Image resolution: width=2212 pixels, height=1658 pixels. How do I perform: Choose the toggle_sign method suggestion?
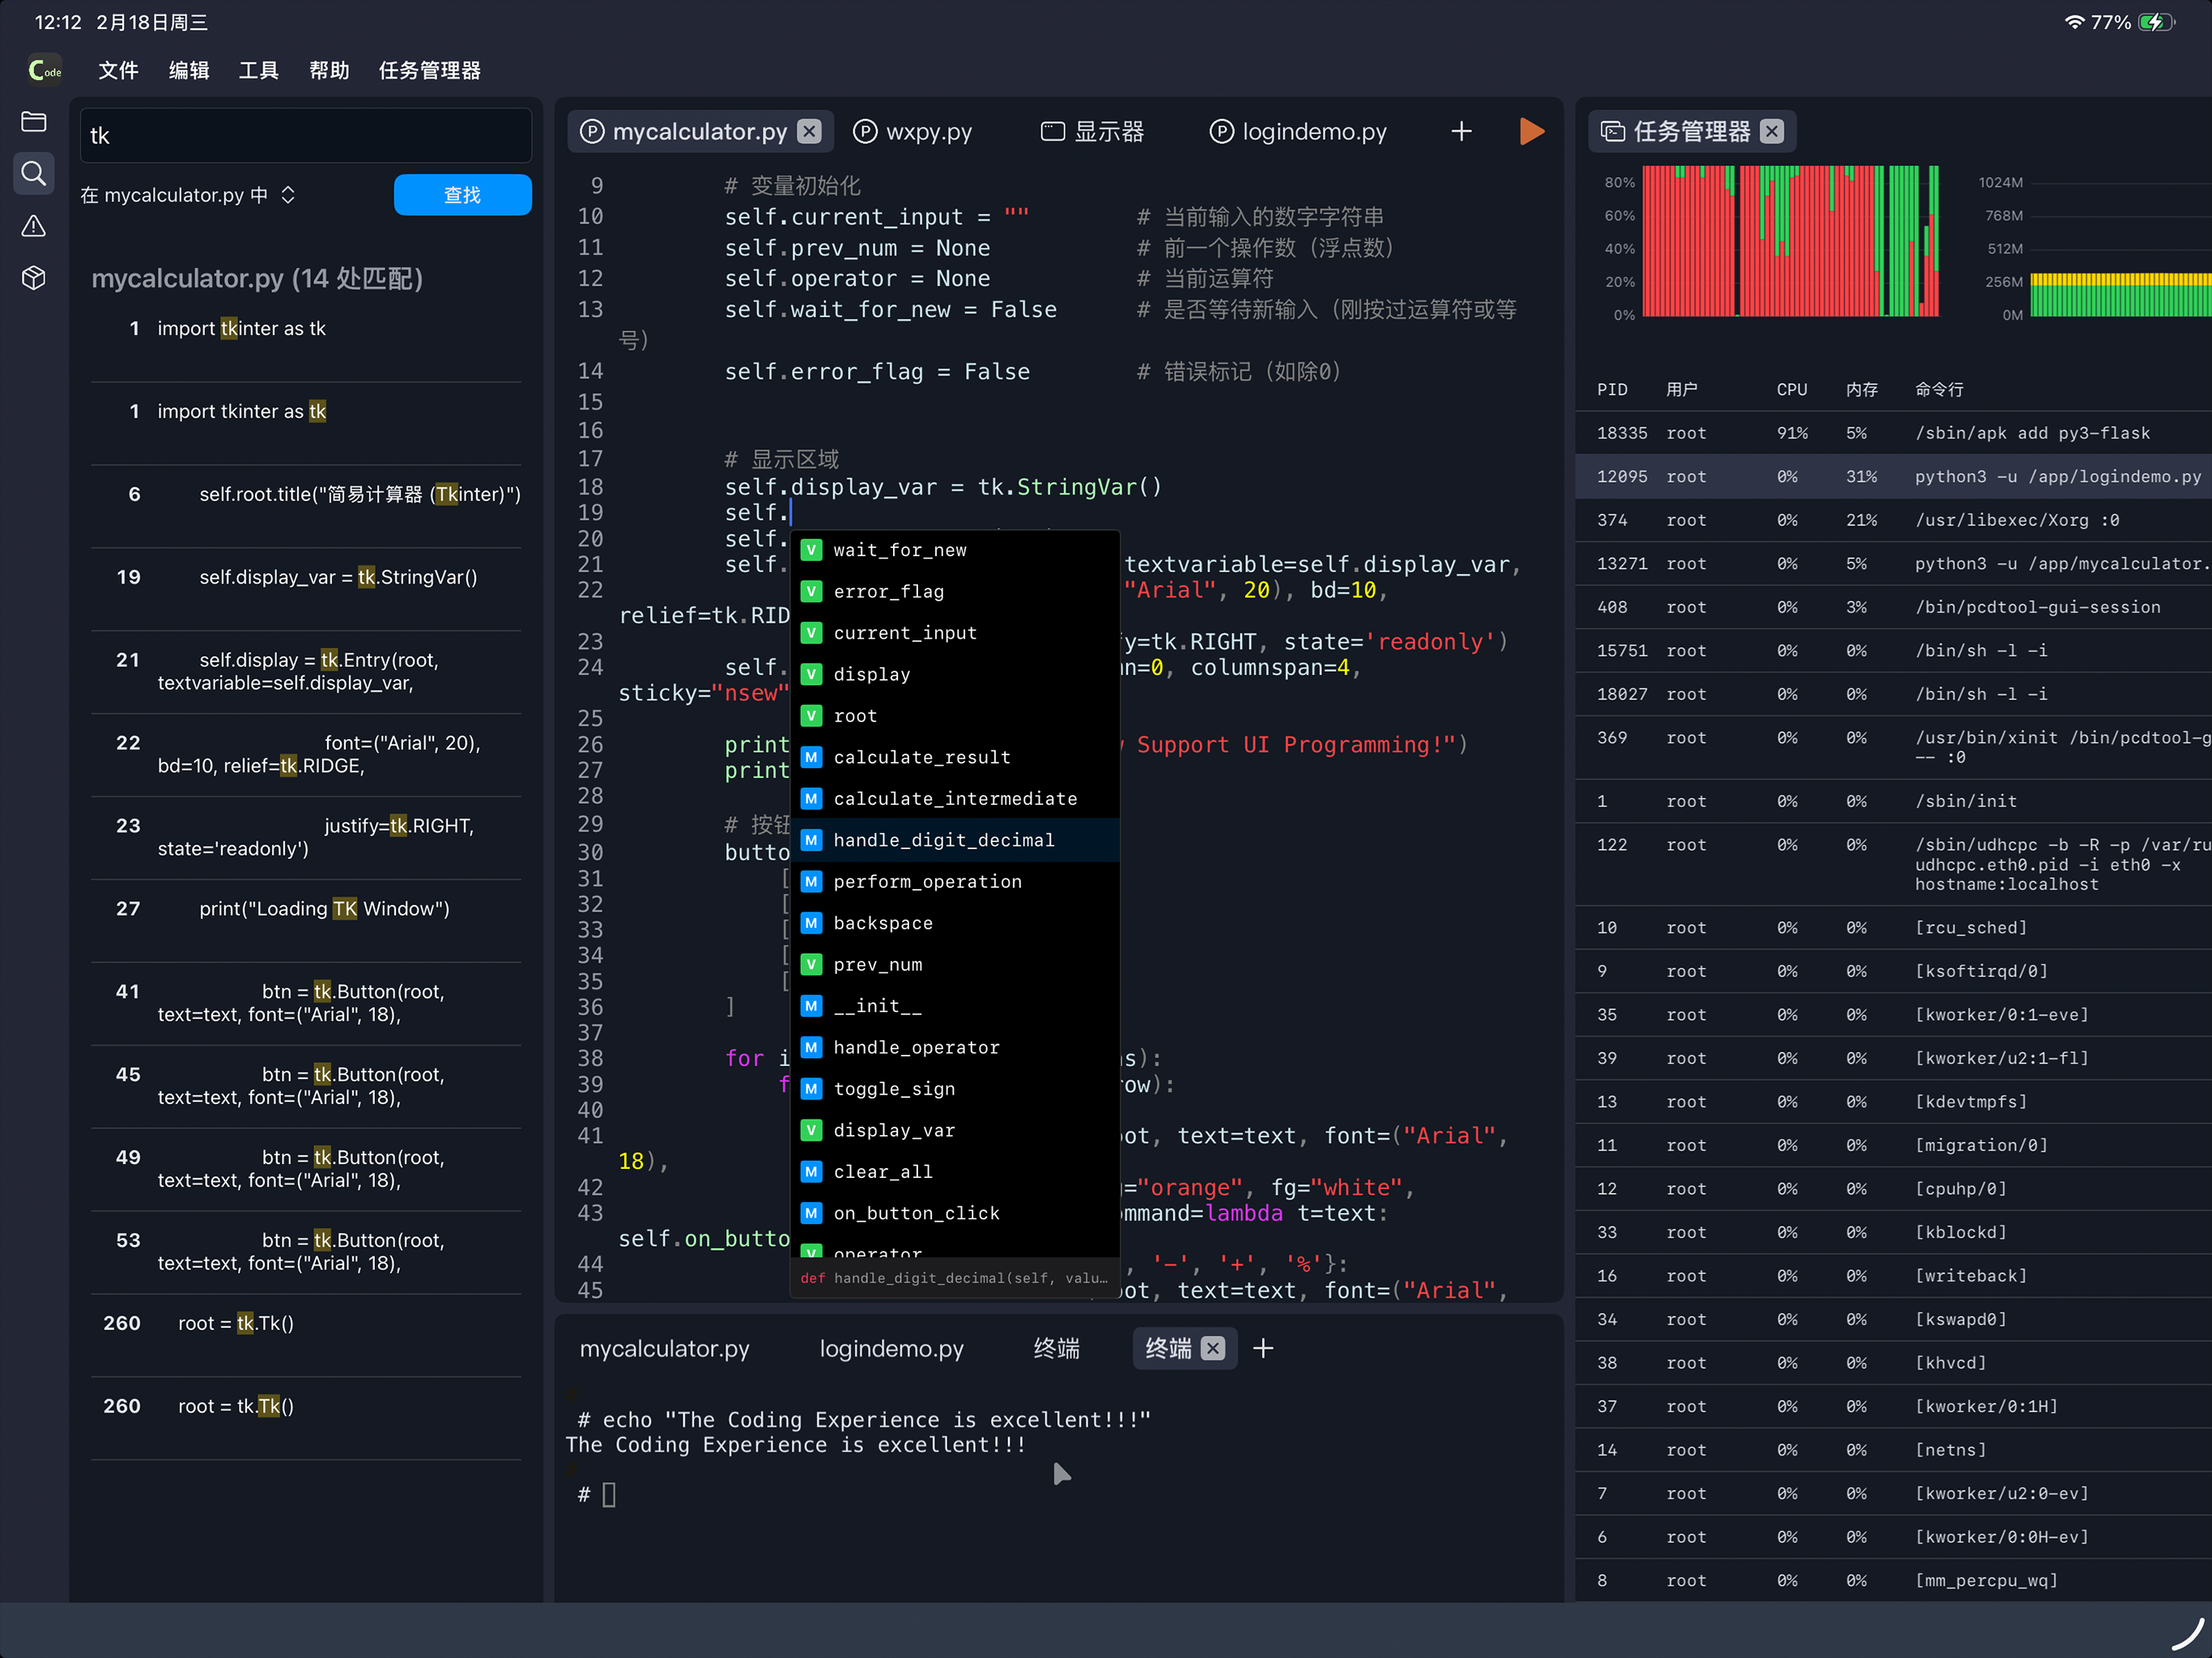(955, 1089)
